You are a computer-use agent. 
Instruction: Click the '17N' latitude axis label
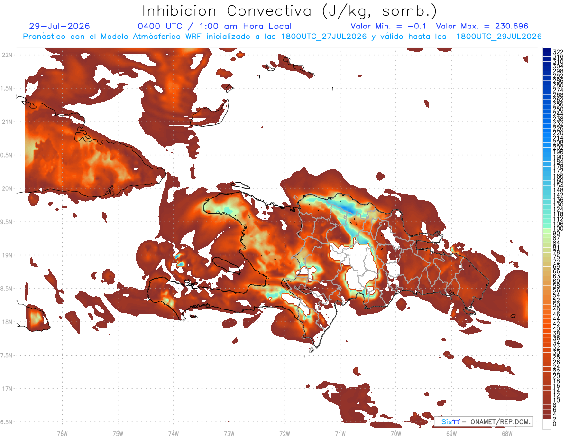pos(7,389)
